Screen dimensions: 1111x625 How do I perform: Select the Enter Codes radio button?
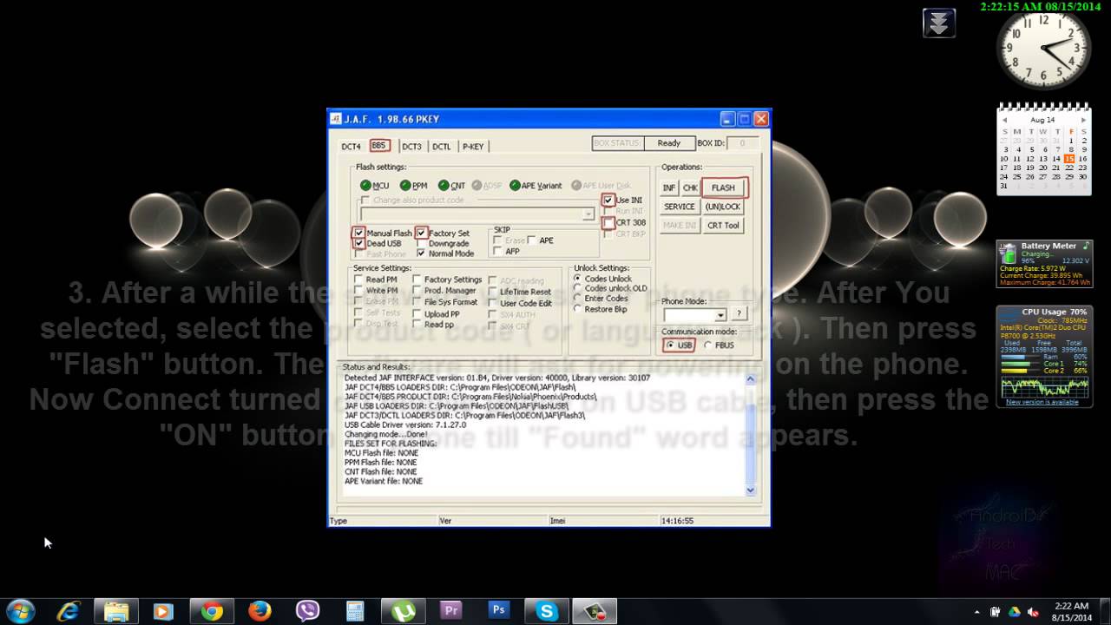(x=578, y=299)
